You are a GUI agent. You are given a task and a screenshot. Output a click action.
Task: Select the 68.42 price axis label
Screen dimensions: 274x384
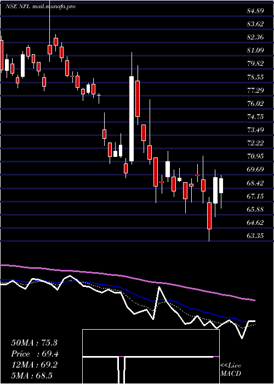[255, 183]
